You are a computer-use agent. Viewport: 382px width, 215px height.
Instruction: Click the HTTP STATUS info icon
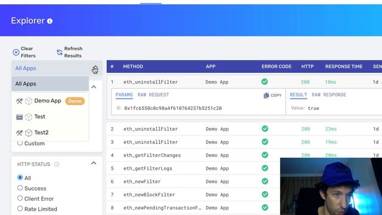click(57, 164)
